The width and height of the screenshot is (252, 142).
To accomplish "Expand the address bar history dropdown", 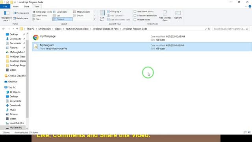I will [206, 29].
